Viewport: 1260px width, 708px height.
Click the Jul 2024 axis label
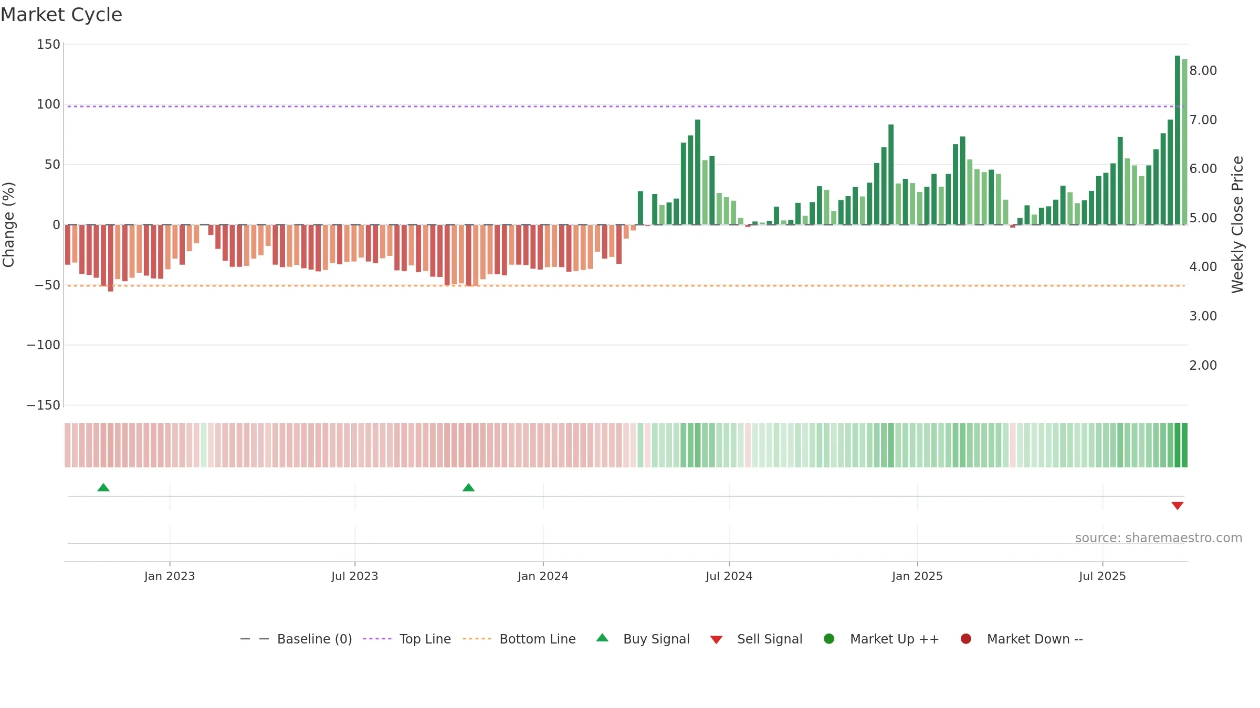coord(729,576)
